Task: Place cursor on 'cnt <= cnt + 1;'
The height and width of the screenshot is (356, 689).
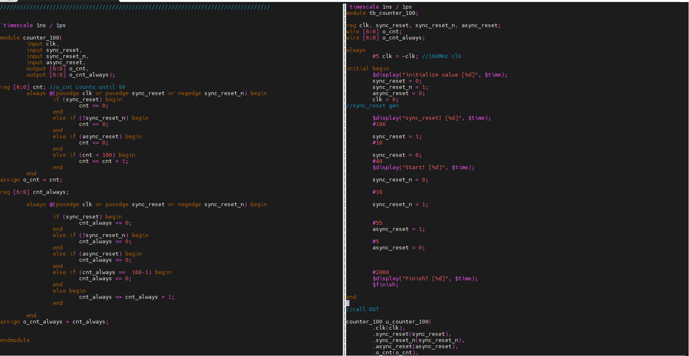Action: click(x=104, y=161)
